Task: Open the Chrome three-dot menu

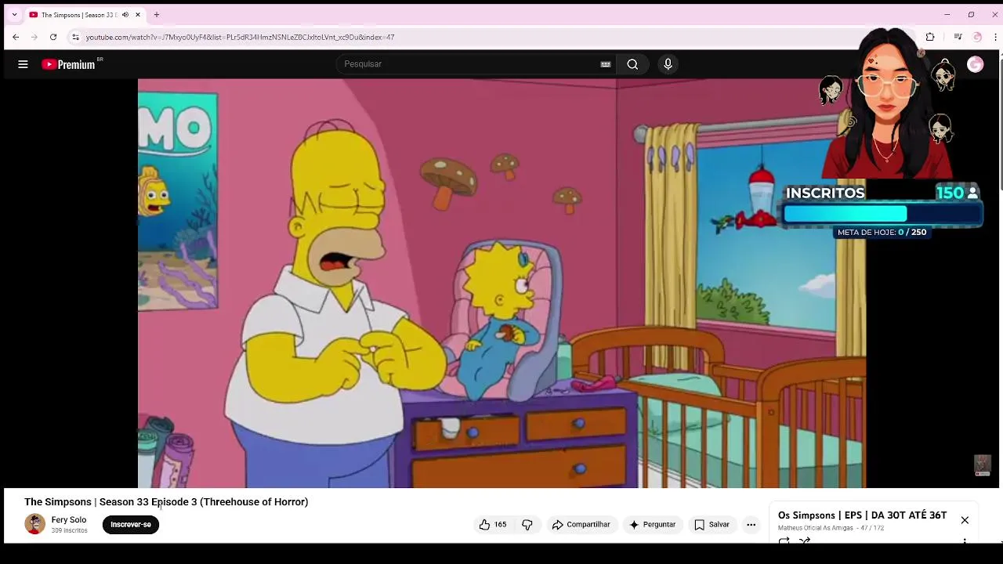Action: (x=996, y=37)
